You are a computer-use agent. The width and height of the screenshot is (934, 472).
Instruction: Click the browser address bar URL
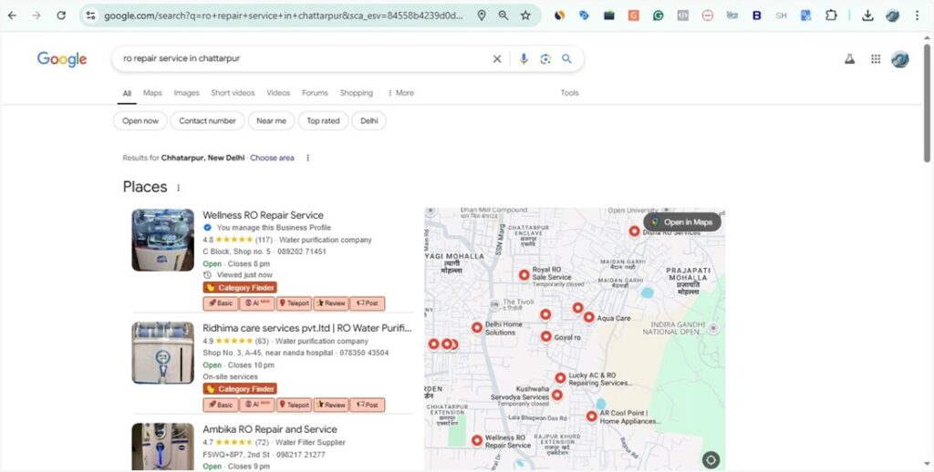[284, 15]
